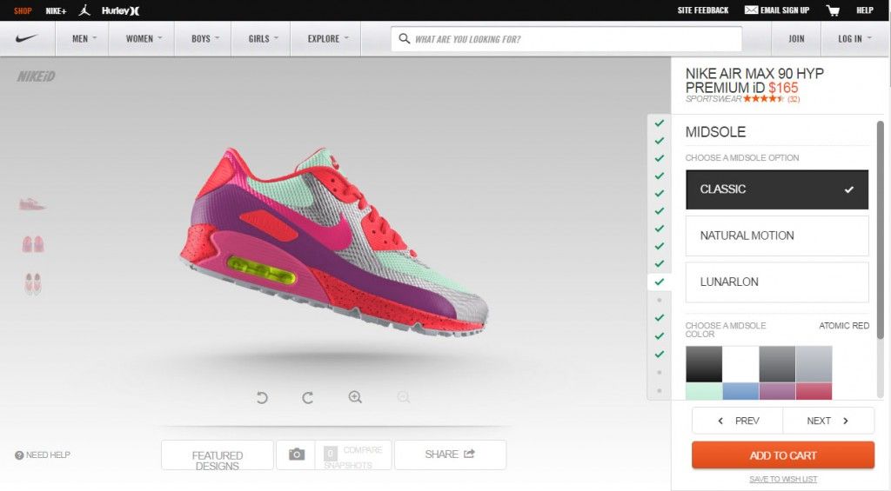Choose the white midsole color swatch
This screenshot has height=491, width=891.
click(740, 364)
